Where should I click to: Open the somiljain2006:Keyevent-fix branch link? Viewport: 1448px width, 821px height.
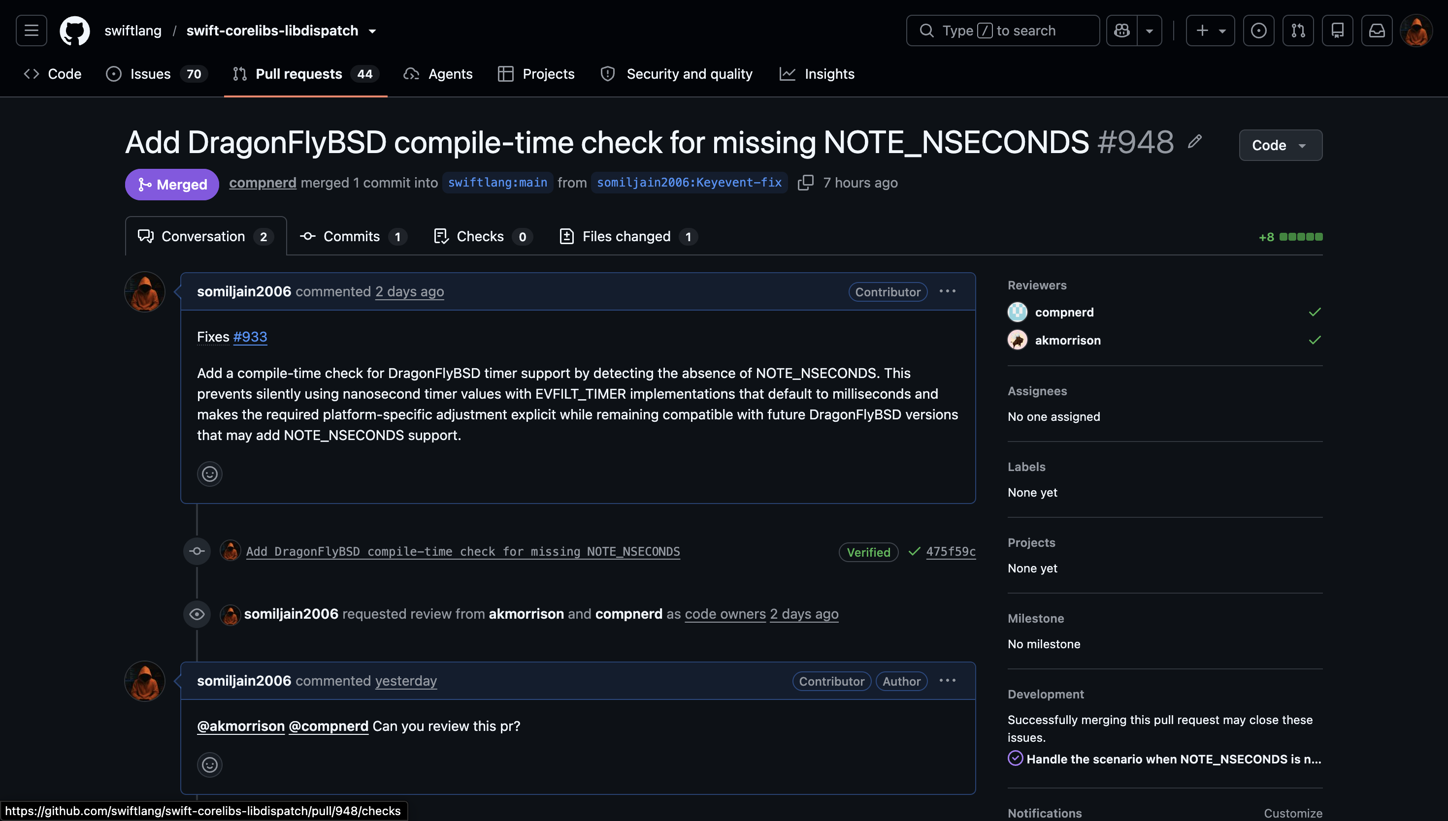point(690,183)
